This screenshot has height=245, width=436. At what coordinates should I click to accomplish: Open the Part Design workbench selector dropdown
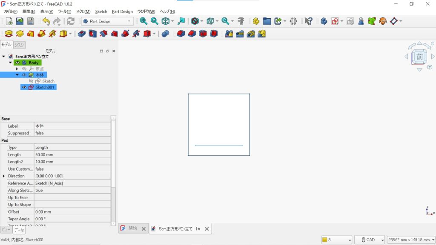pos(128,21)
